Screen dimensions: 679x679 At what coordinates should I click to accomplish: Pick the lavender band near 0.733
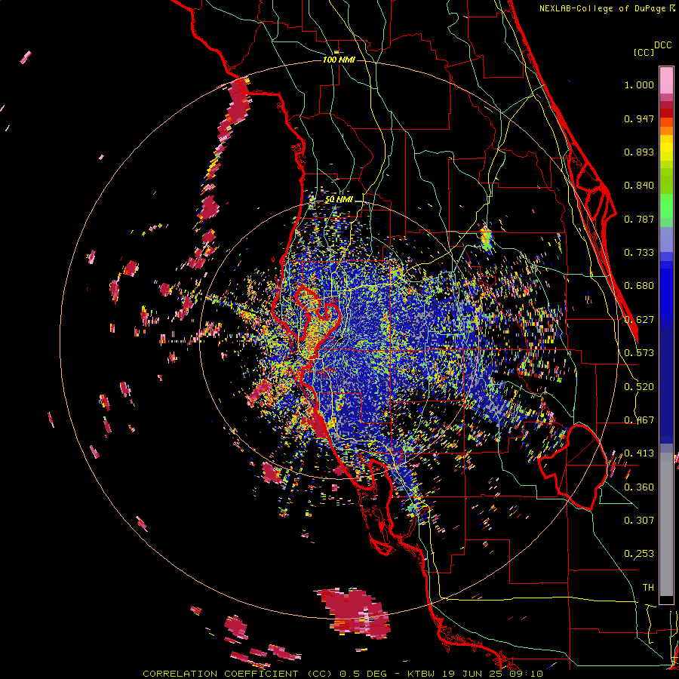[x=666, y=239]
